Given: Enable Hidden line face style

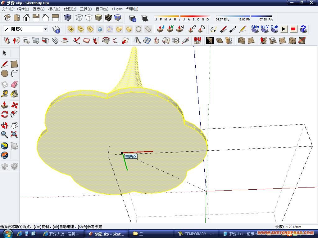Looking at the screenshot, I should coord(89,18).
